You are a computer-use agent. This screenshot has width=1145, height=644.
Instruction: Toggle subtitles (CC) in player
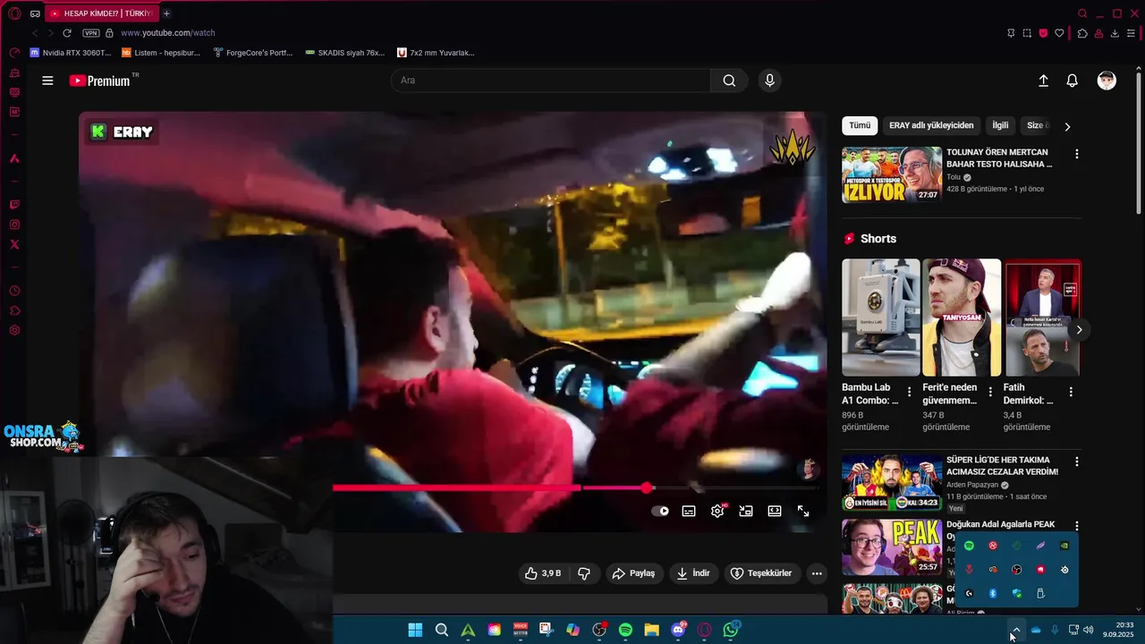[689, 511]
